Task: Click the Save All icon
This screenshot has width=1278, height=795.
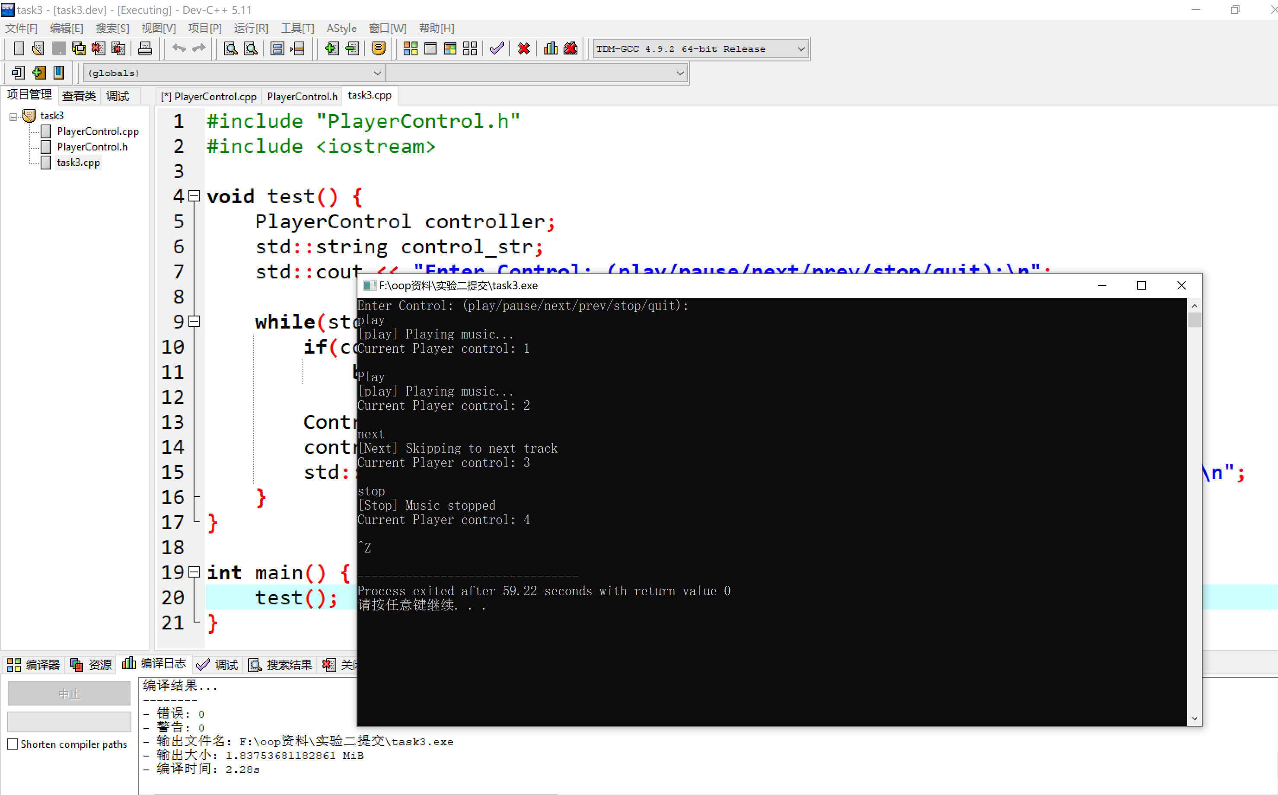Action: coord(78,49)
